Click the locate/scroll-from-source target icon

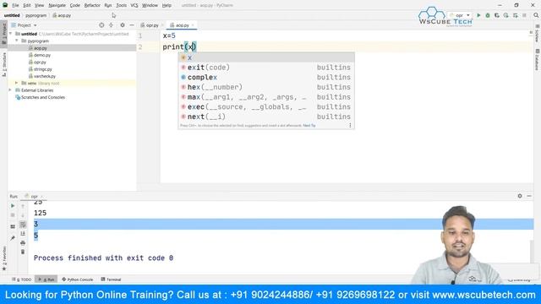[101, 25]
